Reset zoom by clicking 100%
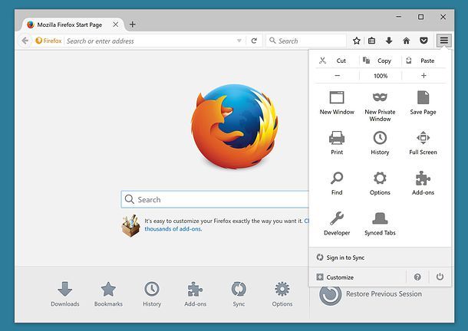 tap(381, 76)
